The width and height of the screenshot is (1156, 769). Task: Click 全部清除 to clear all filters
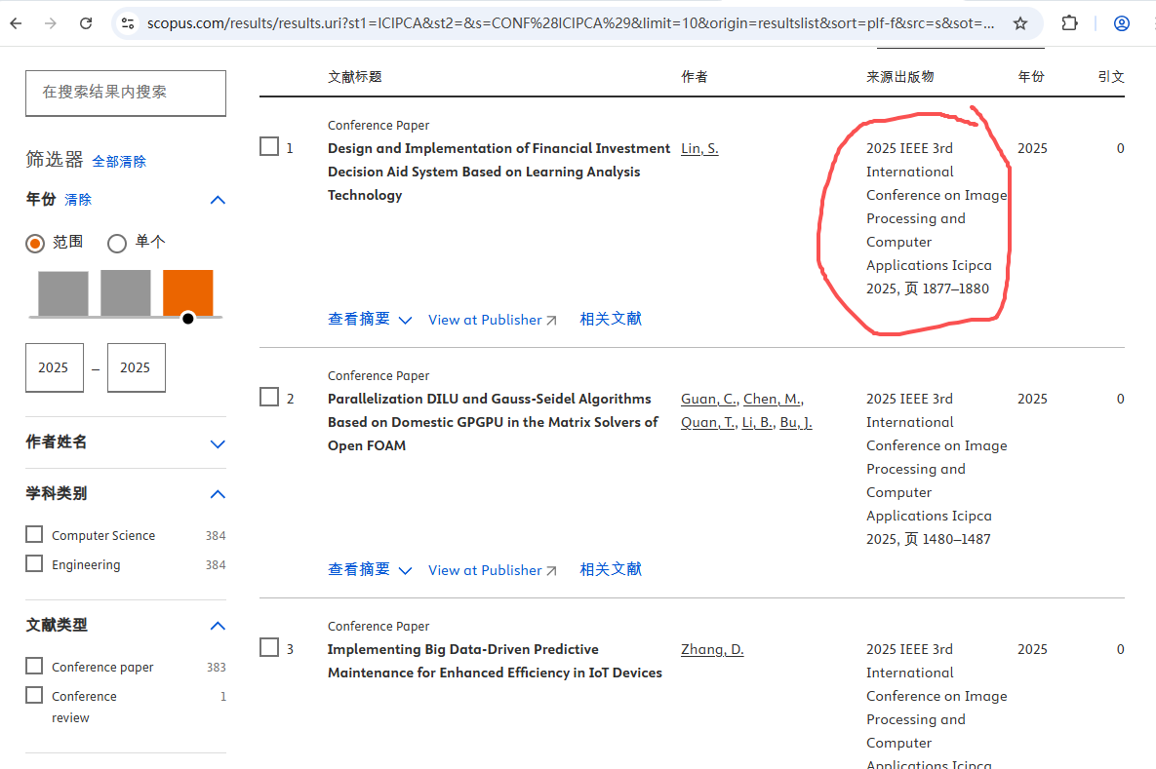click(119, 162)
